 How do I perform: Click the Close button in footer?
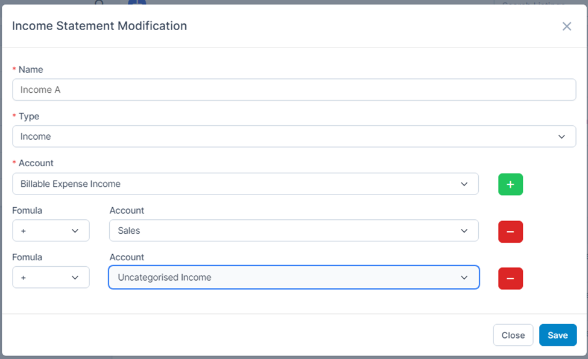[513, 336]
